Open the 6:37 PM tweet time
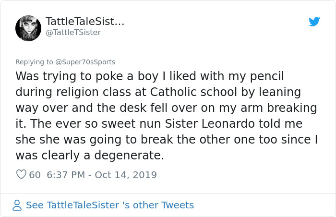This screenshot has width=336, height=217. pyautogui.click(x=66, y=175)
